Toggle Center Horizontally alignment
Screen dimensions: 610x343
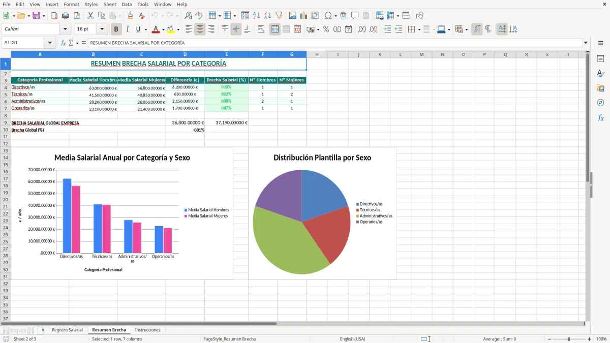[x=200, y=29]
